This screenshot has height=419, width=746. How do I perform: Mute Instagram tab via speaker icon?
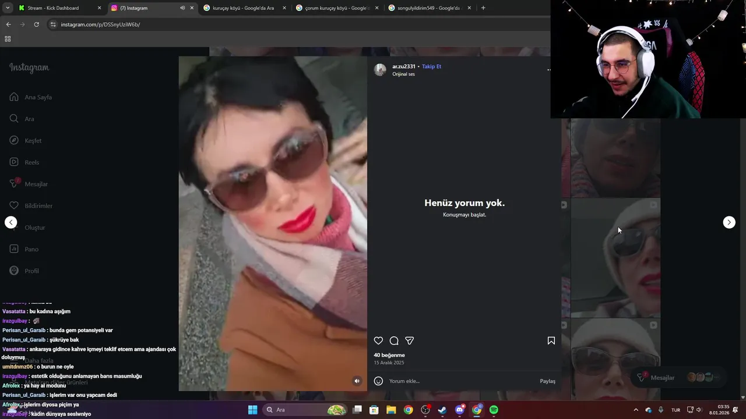(182, 8)
